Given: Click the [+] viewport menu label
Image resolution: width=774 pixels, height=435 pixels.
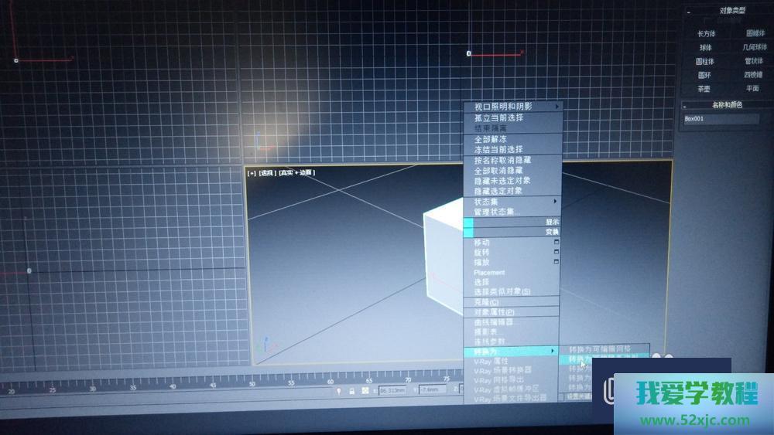Looking at the screenshot, I should coord(251,173).
